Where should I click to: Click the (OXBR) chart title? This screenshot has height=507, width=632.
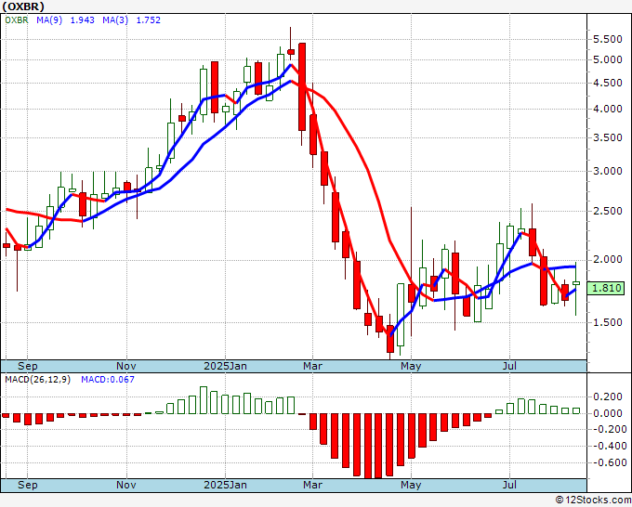pyautogui.click(x=23, y=6)
